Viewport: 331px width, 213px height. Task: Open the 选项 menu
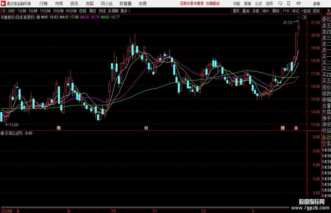click(269, 3)
